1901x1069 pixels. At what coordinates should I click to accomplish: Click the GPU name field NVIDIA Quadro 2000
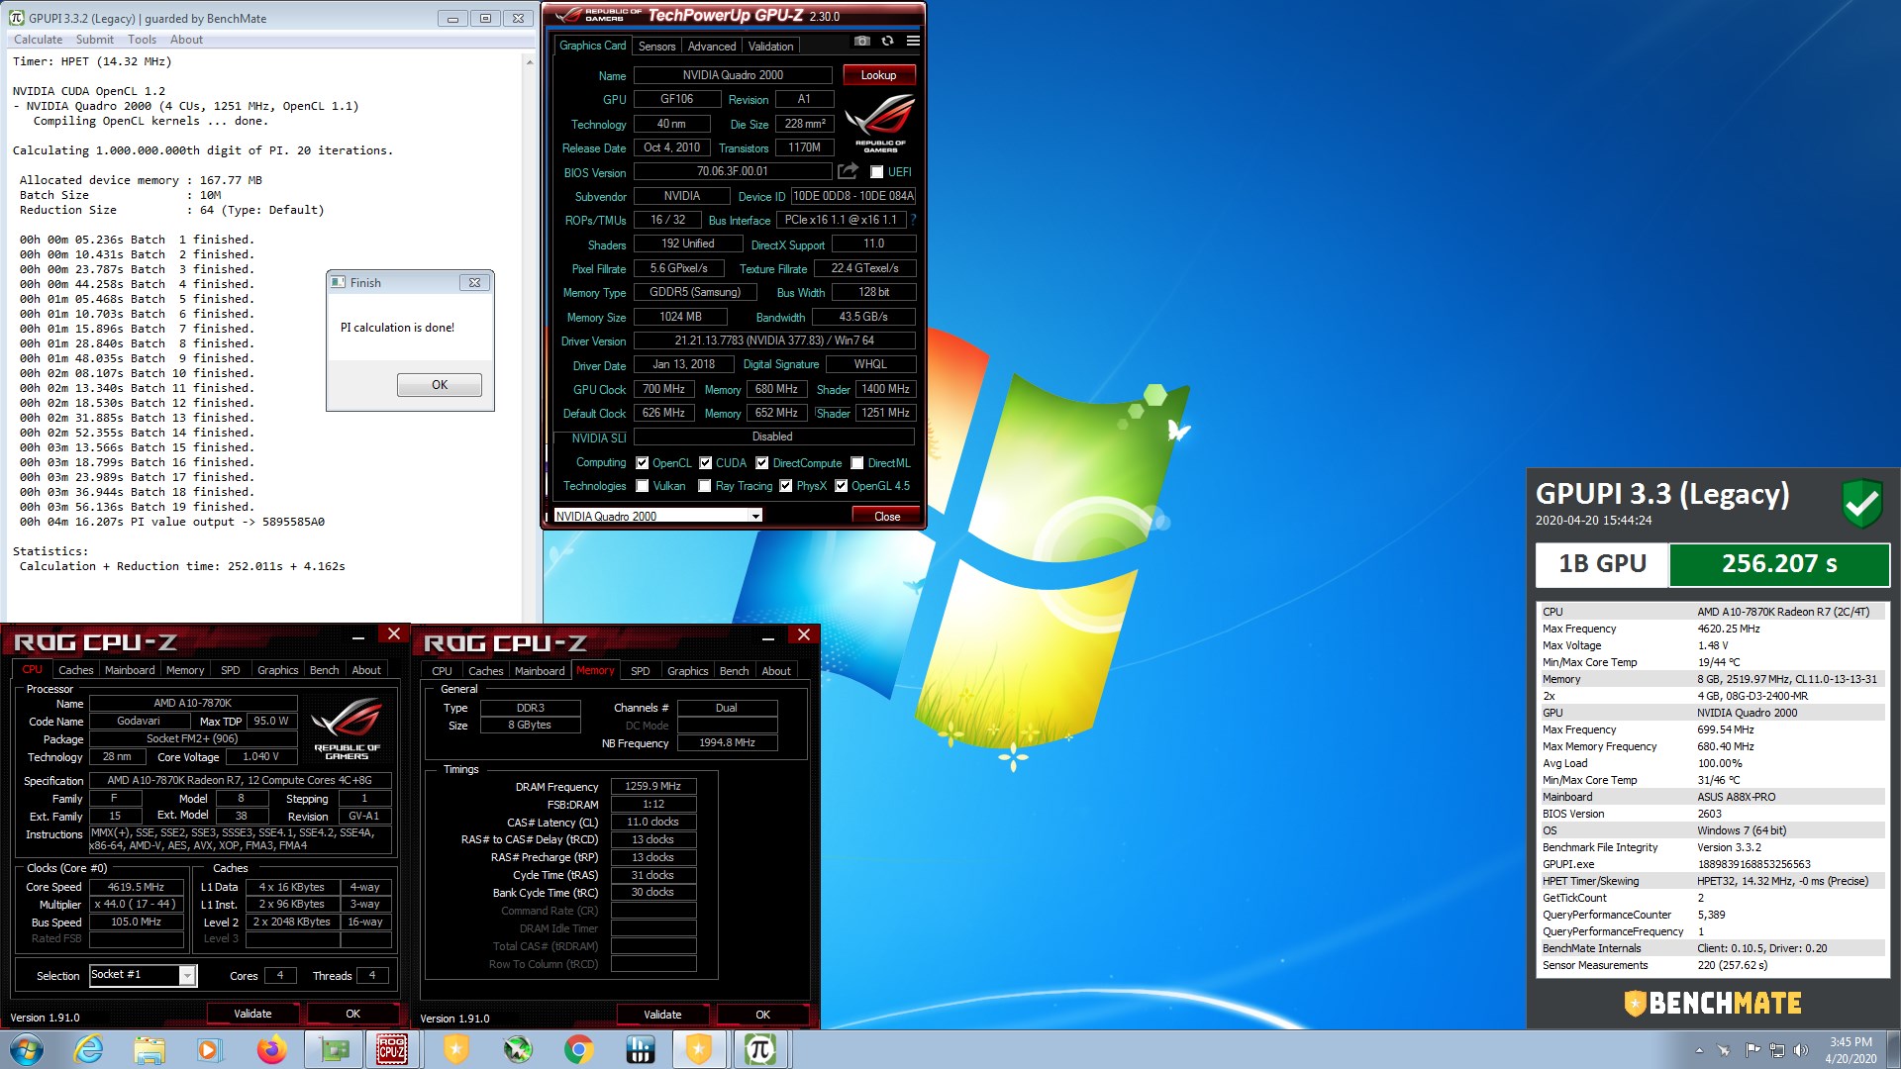tap(733, 75)
